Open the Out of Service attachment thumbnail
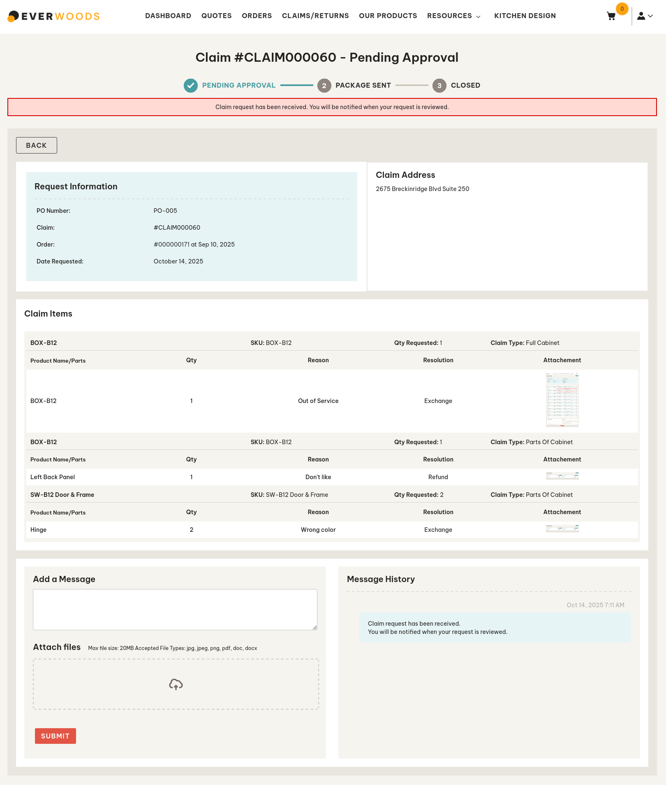666x785 pixels. (x=562, y=400)
